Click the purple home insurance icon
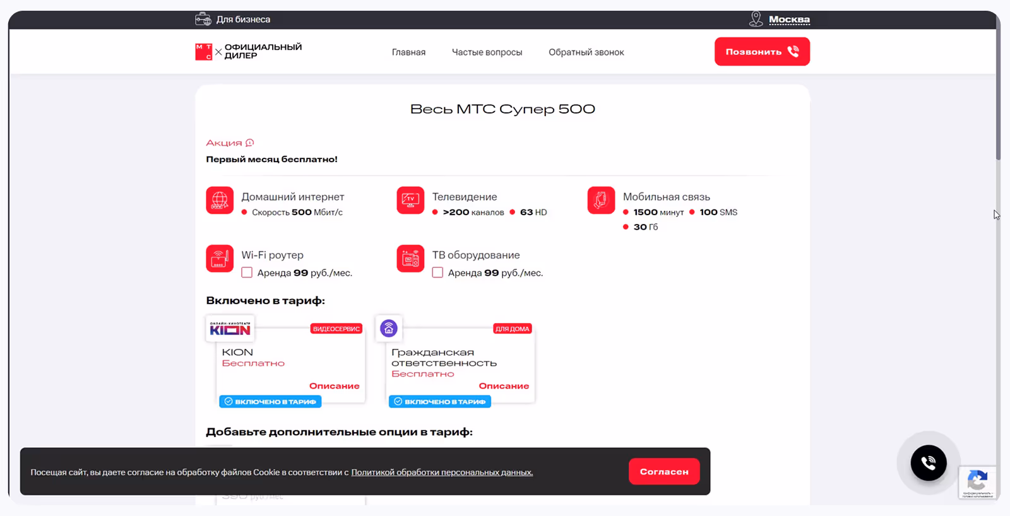The image size is (1010, 516). coord(389,328)
